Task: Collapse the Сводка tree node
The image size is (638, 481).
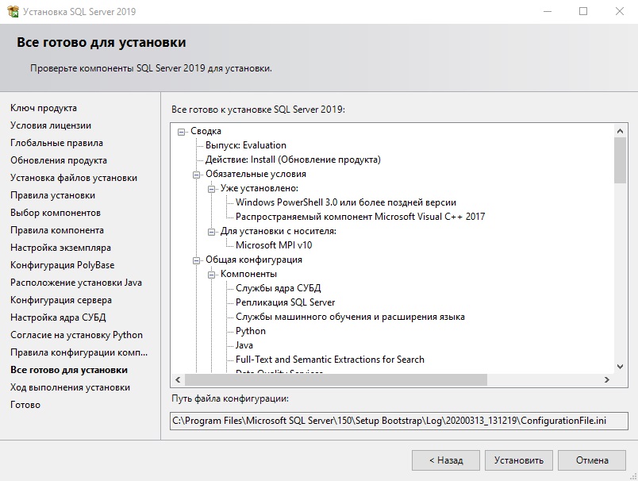Action: [182, 132]
